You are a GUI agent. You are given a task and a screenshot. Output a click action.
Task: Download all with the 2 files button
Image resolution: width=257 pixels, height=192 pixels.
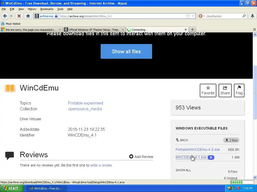[231, 140]
